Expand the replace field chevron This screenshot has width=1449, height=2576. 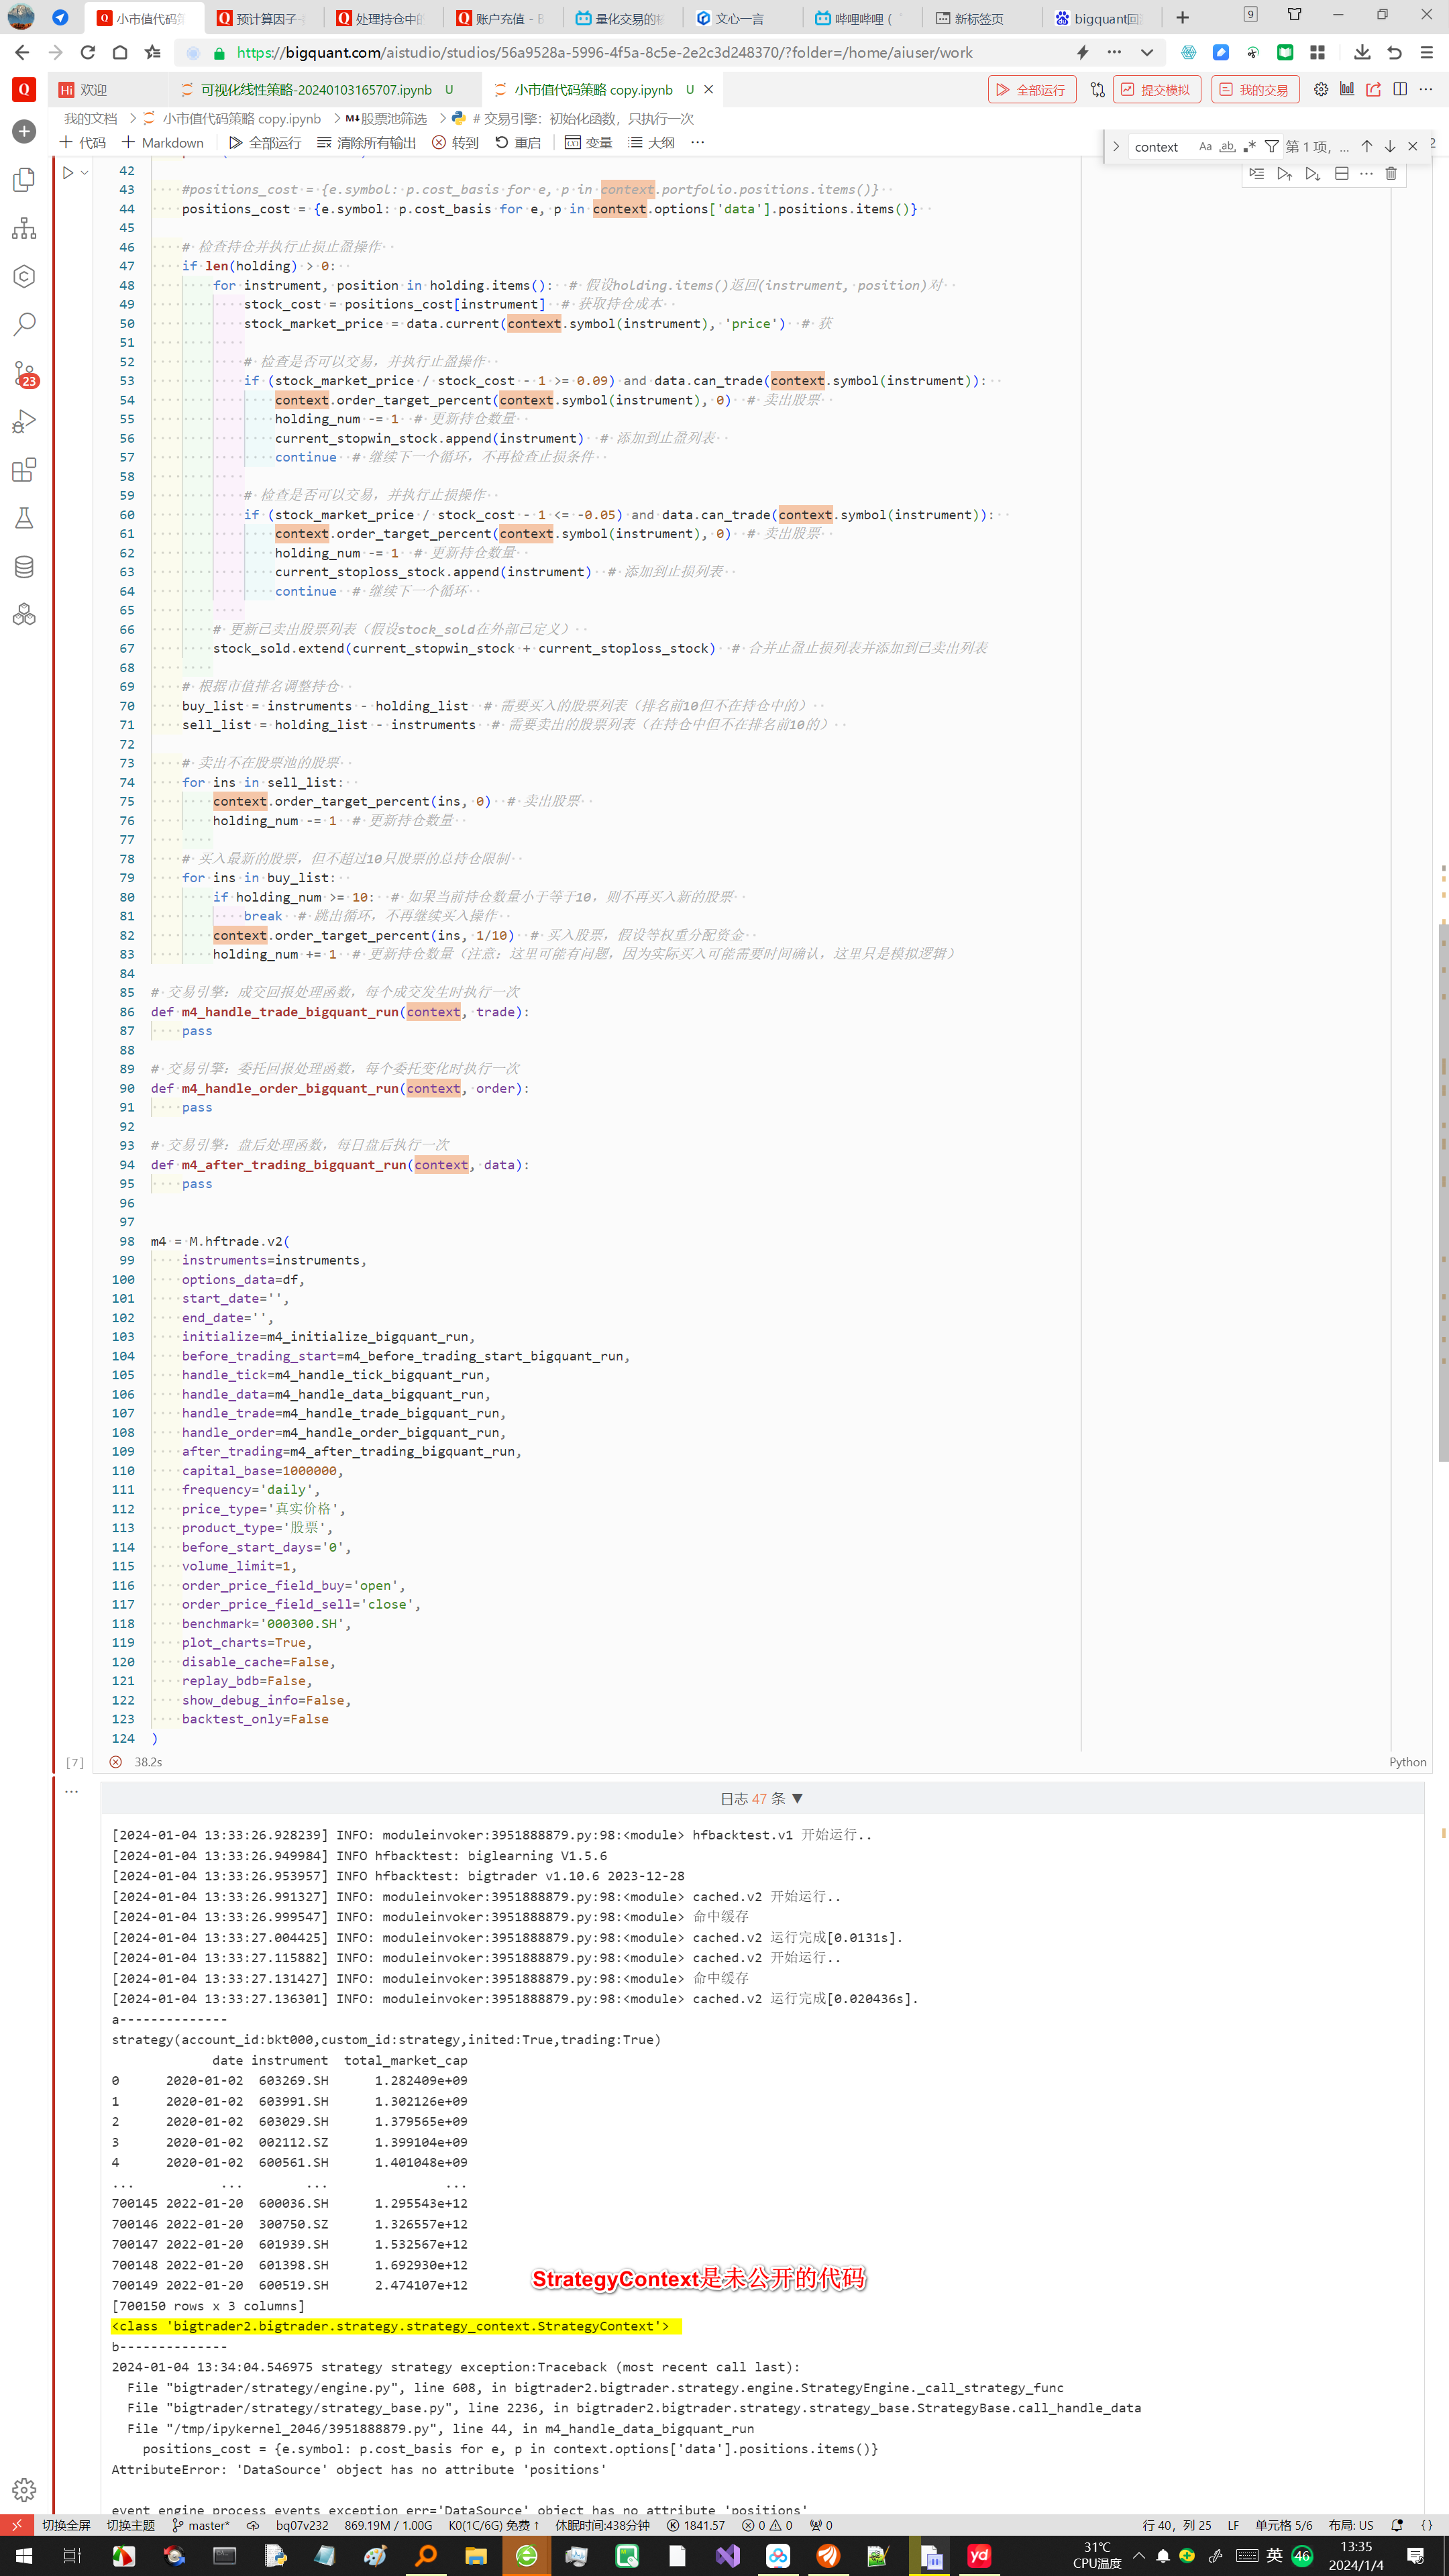1116,147
